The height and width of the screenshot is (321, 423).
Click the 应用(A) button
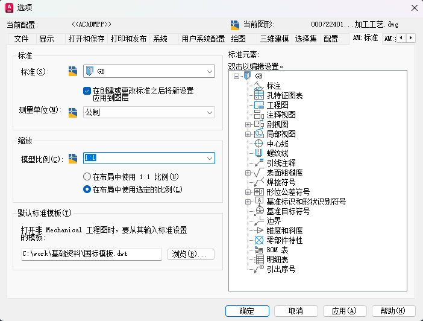tap(345, 311)
